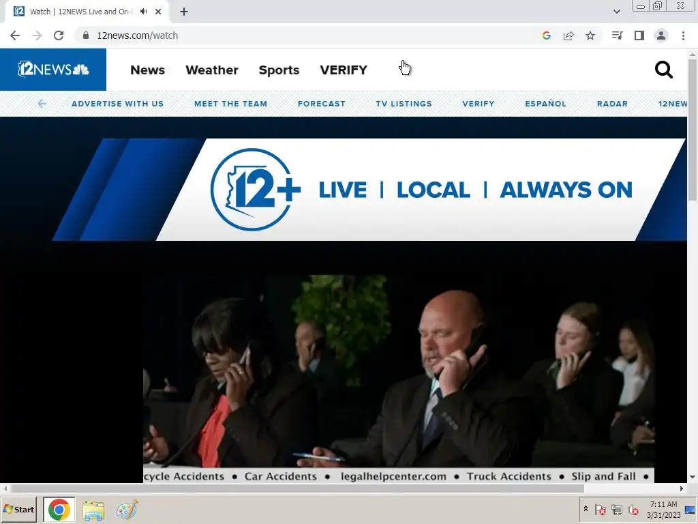Click the horizontal scrollbar thumb
Image resolution: width=698 pixels, height=524 pixels.
tap(296, 489)
